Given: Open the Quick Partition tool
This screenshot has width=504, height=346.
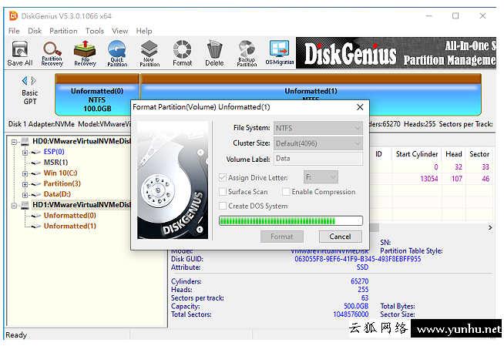Looking at the screenshot, I should pyautogui.click(x=117, y=53).
